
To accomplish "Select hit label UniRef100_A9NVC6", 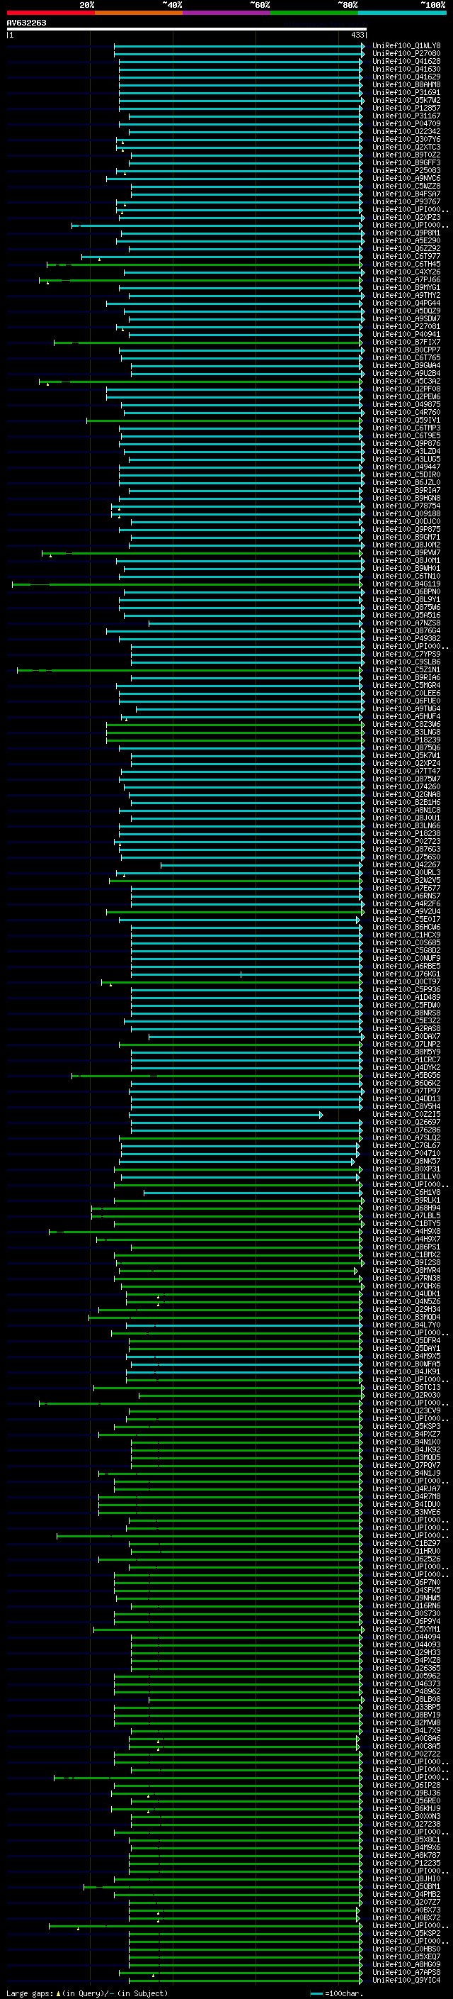I will click(406, 179).
